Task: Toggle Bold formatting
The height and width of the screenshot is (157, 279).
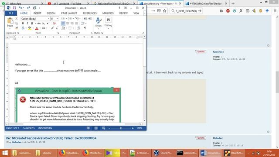Action: (x=23, y=23)
